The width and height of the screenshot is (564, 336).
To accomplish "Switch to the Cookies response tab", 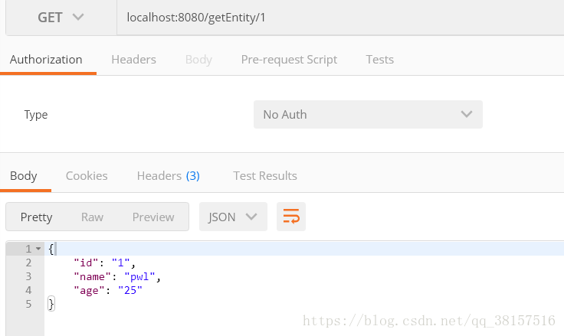I will point(87,176).
